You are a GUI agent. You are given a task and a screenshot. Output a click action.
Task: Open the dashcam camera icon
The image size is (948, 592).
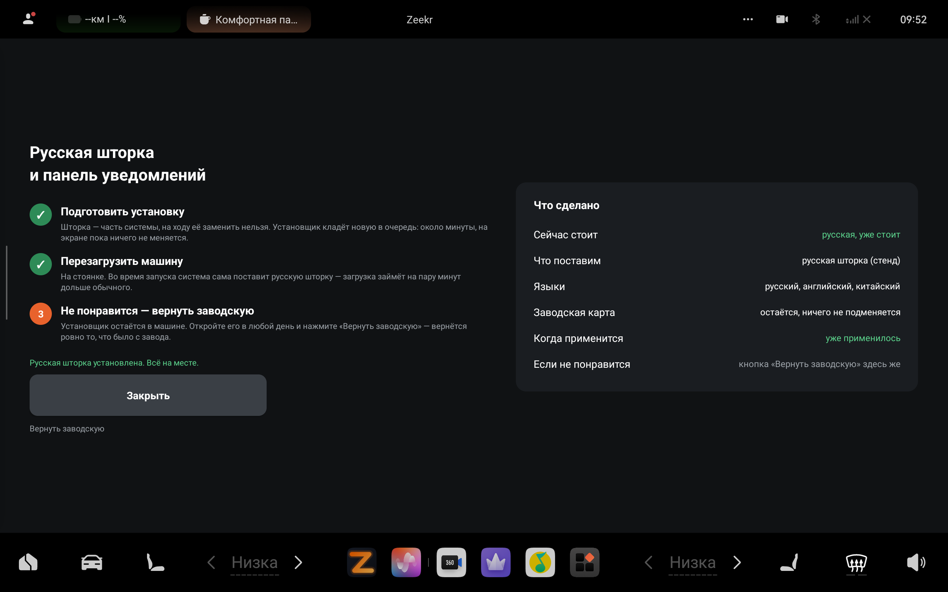point(782,19)
